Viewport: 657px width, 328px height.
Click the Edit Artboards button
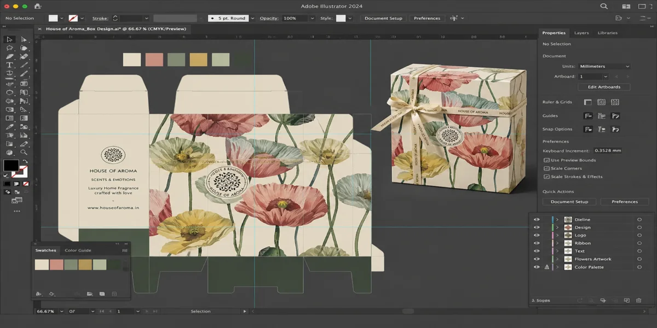point(604,87)
